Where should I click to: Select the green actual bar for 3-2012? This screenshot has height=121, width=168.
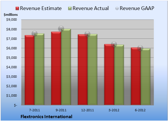(119, 75)
